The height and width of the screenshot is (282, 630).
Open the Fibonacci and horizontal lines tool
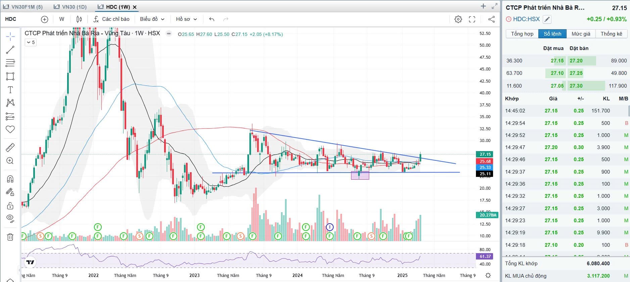click(x=10, y=63)
